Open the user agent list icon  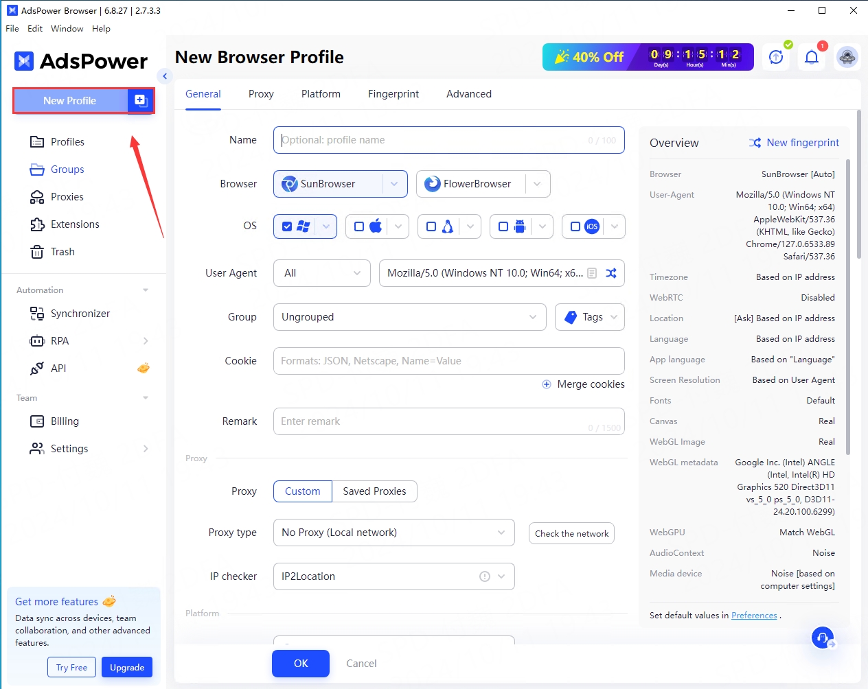[x=592, y=273]
